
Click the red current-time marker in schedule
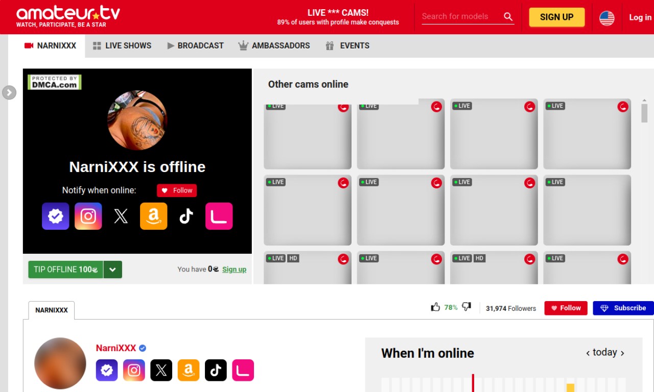pyautogui.click(x=473, y=383)
